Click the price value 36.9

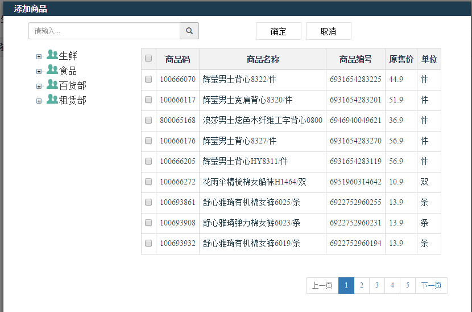pyautogui.click(x=396, y=120)
